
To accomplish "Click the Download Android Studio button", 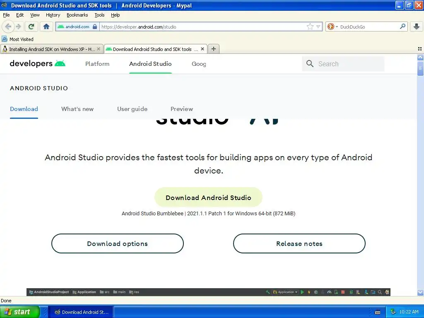I will point(208,198).
